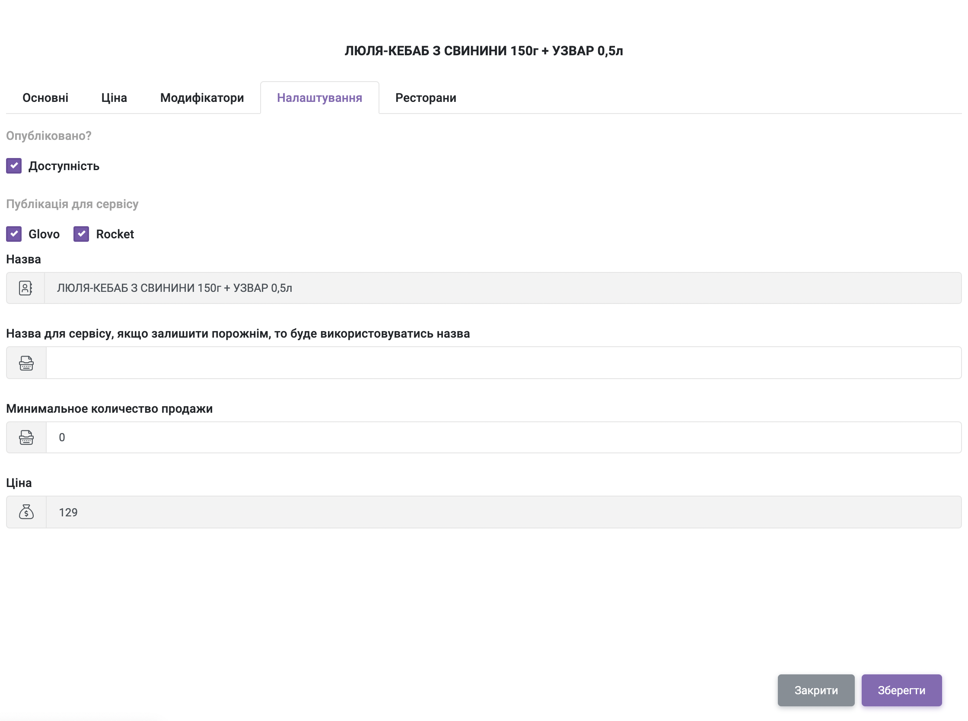Viewport: 968px width, 721px height.
Task: Focus the empty service name input field
Action: 503,363
